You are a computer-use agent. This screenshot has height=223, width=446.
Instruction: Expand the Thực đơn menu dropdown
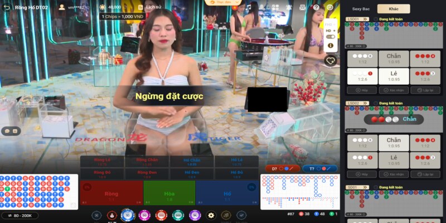[x=223, y=3]
